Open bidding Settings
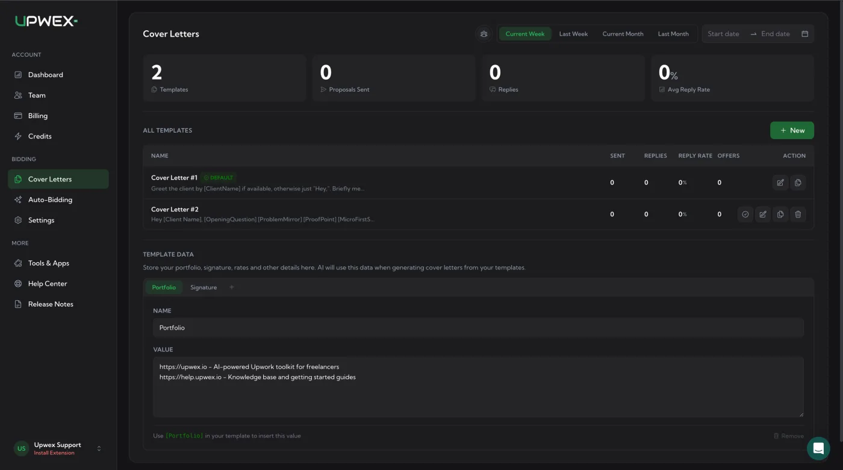 58,220
